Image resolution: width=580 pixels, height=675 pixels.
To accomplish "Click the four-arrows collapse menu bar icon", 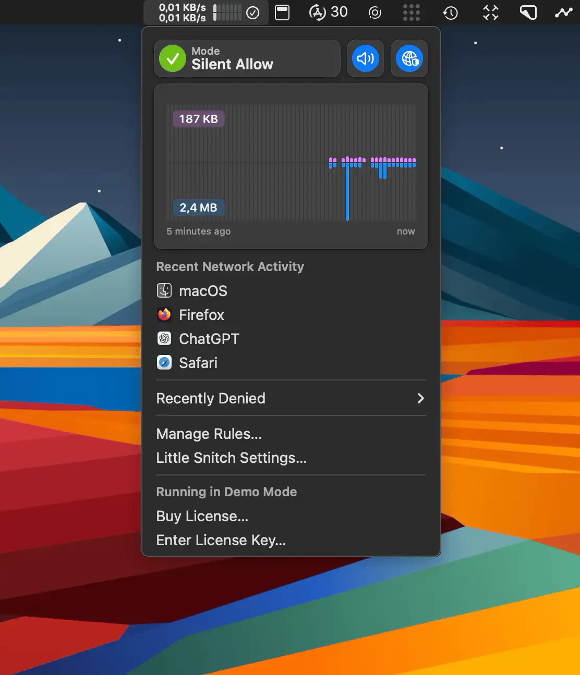I will 490,13.
